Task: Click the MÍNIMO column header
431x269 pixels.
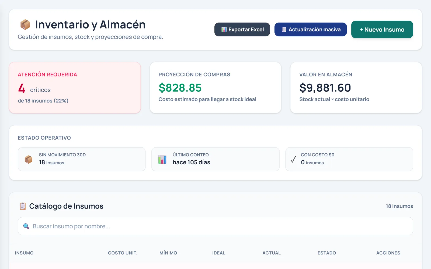Action: pos(168,253)
